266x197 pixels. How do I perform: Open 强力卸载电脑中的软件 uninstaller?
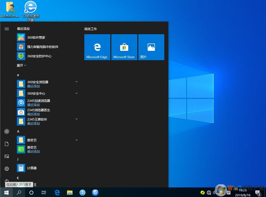point(43,47)
